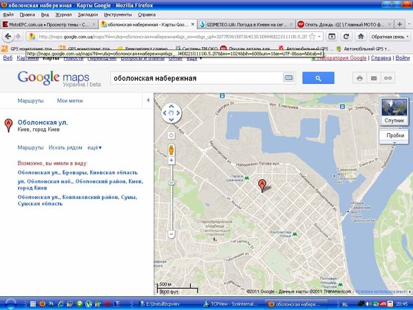Collapse the left results panel arrow

(148, 100)
